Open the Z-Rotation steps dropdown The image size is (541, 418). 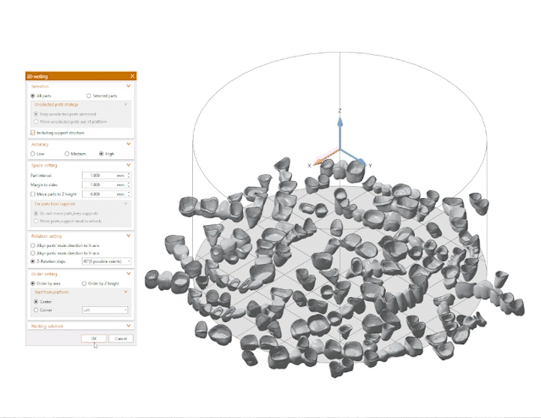[107, 261]
